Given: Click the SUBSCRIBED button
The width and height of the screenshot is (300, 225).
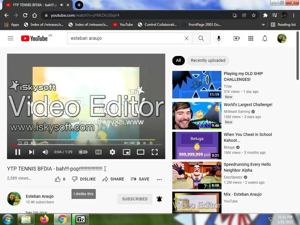Looking at the screenshot, I should coord(135,199).
